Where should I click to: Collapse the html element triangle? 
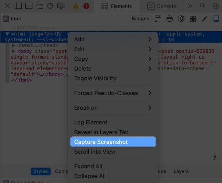7,34
